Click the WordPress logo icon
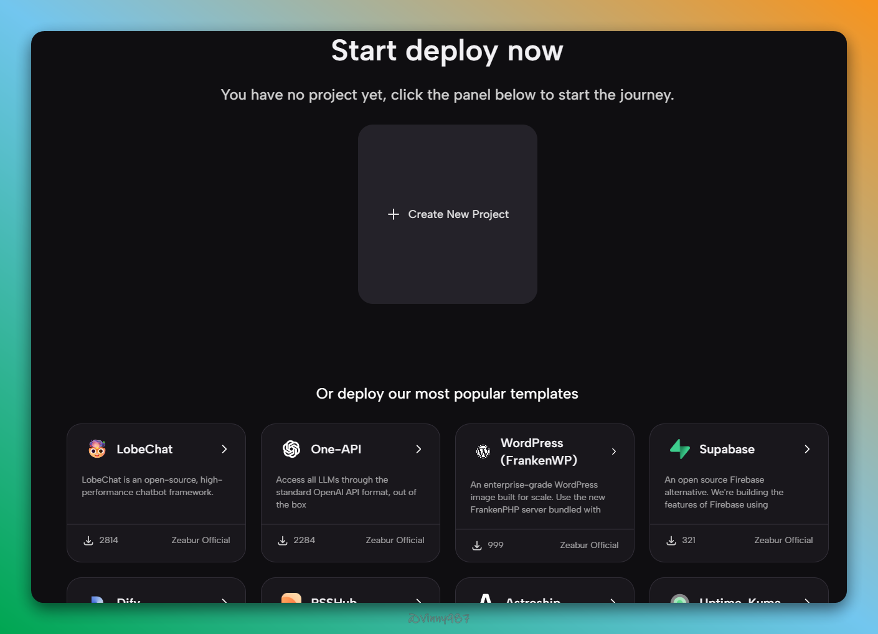Image resolution: width=878 pixels, height=634 pixels. tap(483, 452)
